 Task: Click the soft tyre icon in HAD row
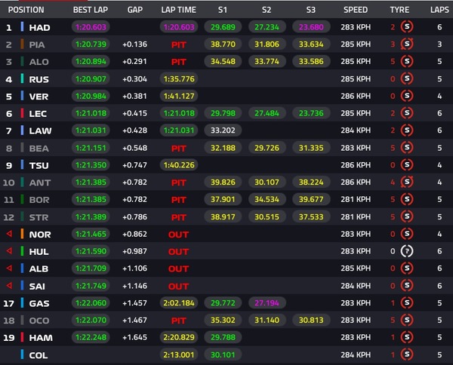pos(407,27)
